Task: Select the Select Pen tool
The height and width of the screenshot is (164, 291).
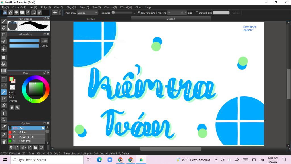Action: pyautogui.click(x=3, y=99)
